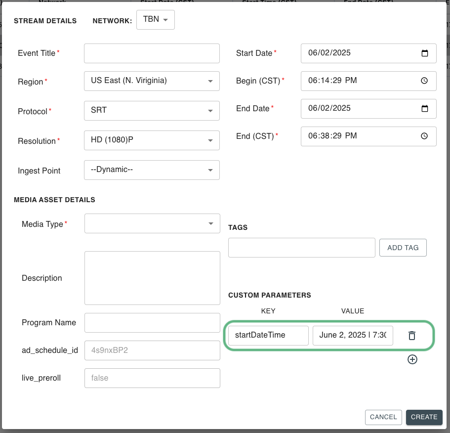This screenshot has height=433, width=450.
Task: Open the Protocol SRT dropdown
Action: tap(152, 111)
